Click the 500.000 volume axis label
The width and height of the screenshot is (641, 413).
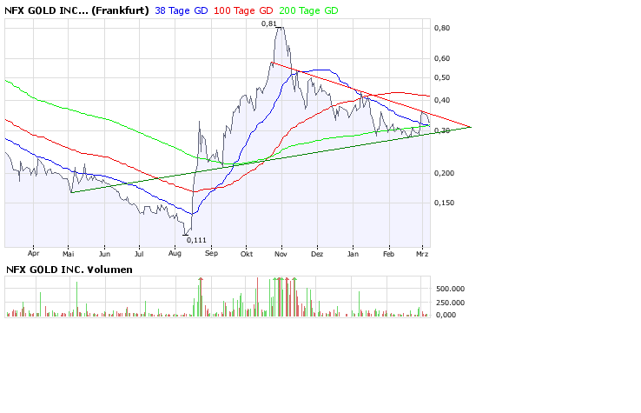(x=449, y=288)
